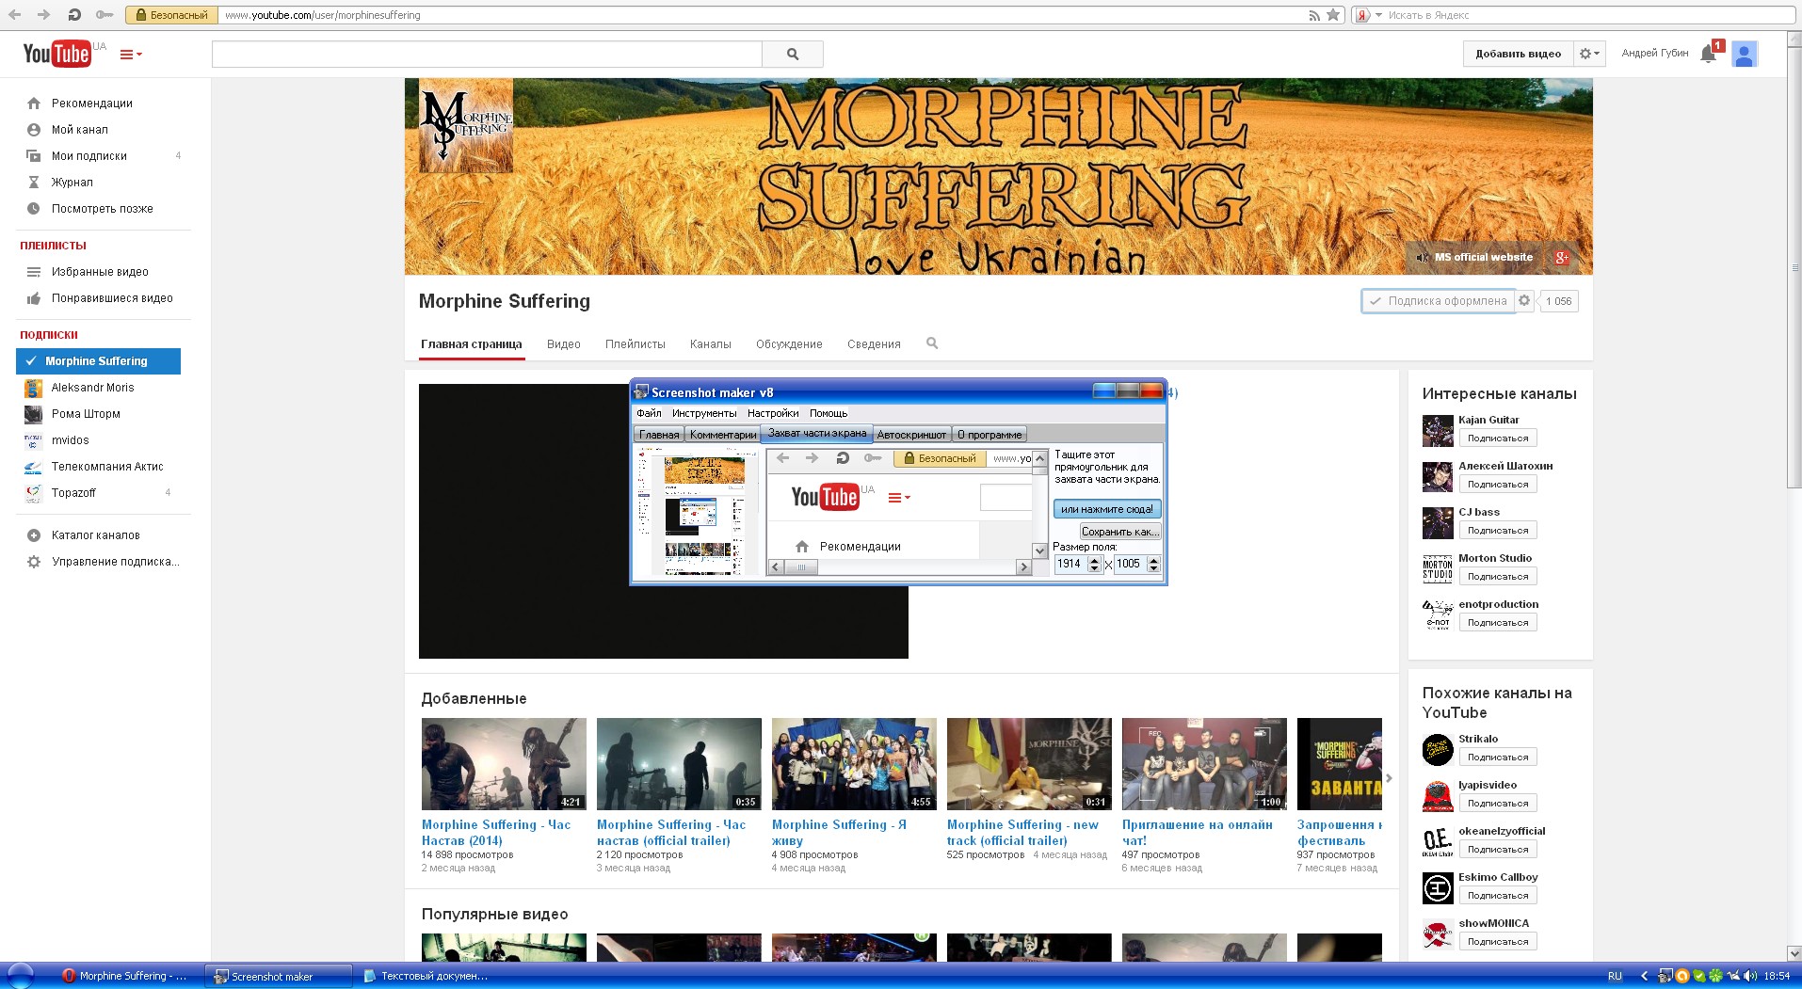Open Понравившиеся видео playlist
Viewport: 1802px width, 989px height.
point(112,298)
